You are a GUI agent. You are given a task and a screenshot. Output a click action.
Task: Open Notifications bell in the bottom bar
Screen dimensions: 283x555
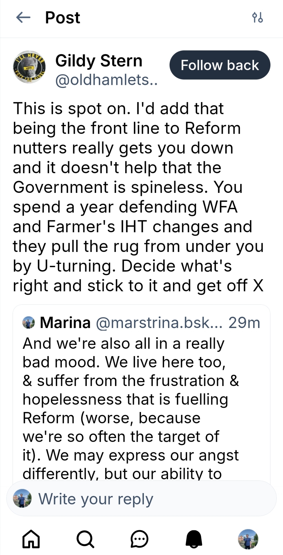(194, 539)
